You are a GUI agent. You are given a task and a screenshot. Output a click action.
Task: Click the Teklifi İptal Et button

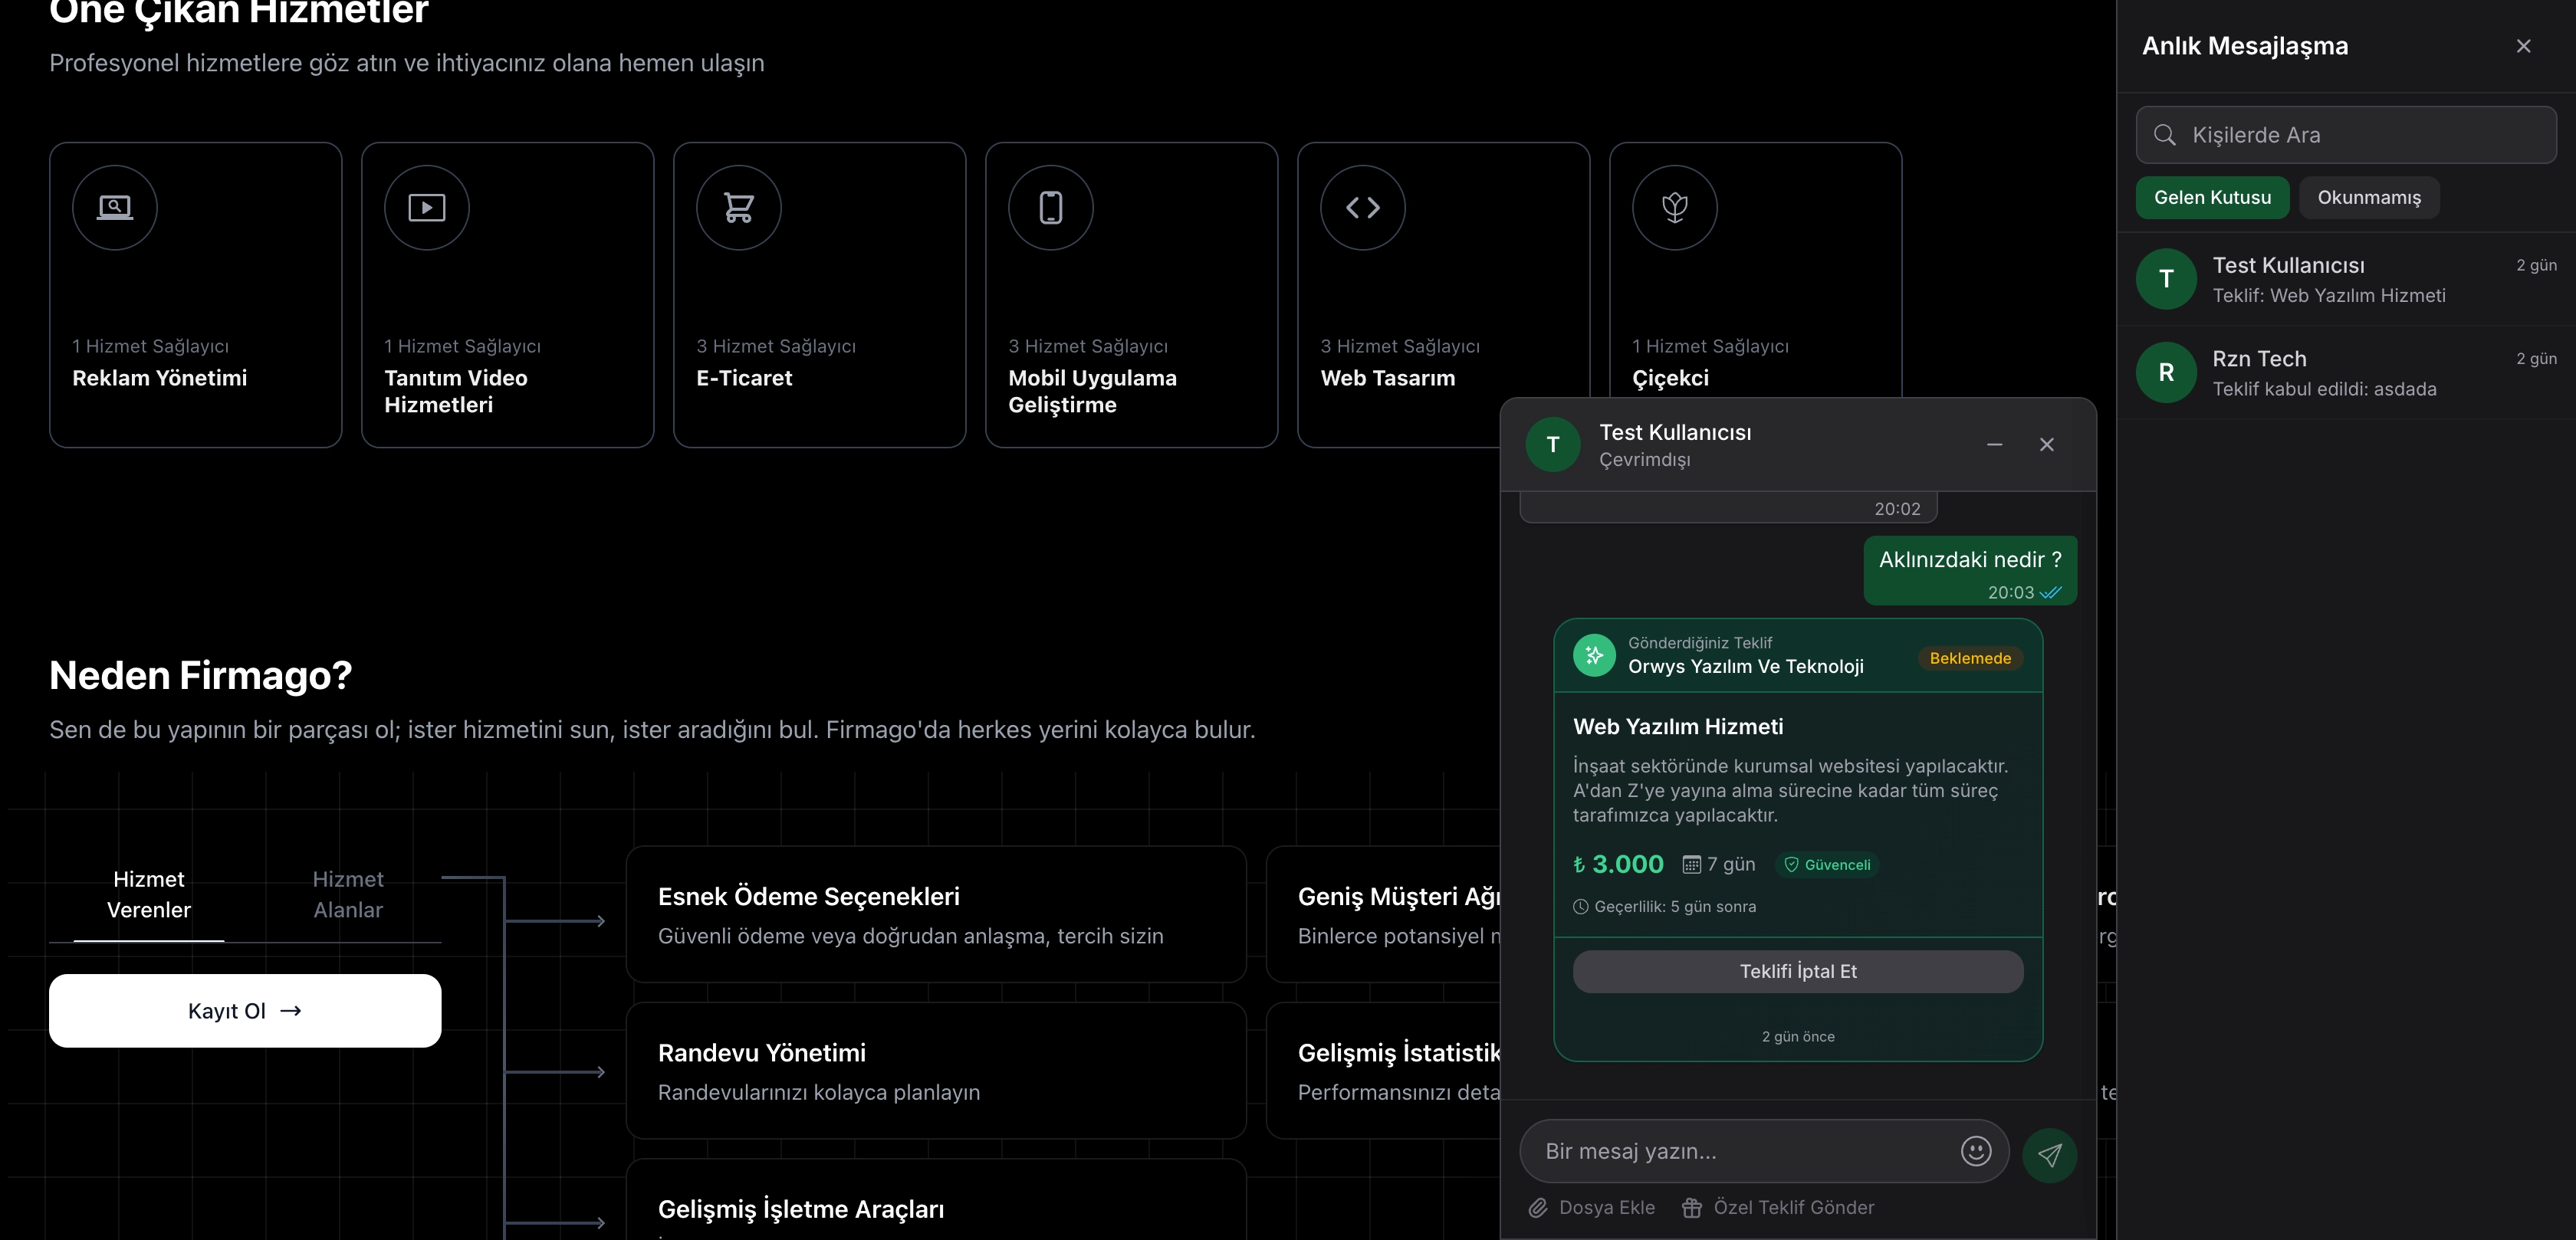(1797, 971)
